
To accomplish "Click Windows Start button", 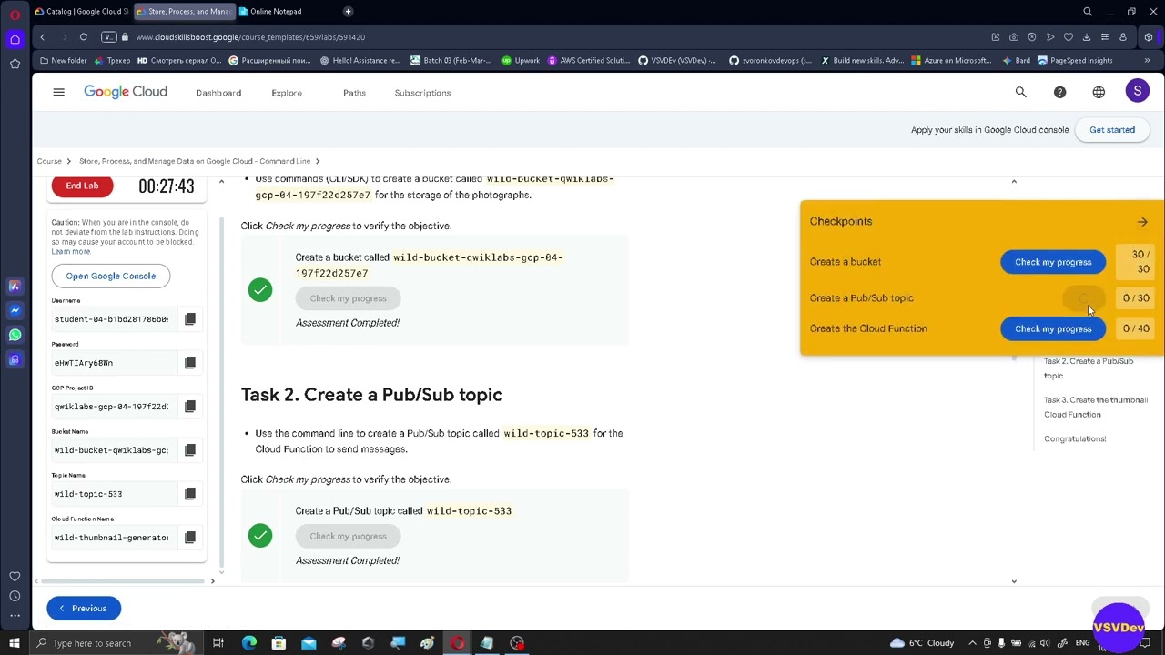I will (14, 643).
